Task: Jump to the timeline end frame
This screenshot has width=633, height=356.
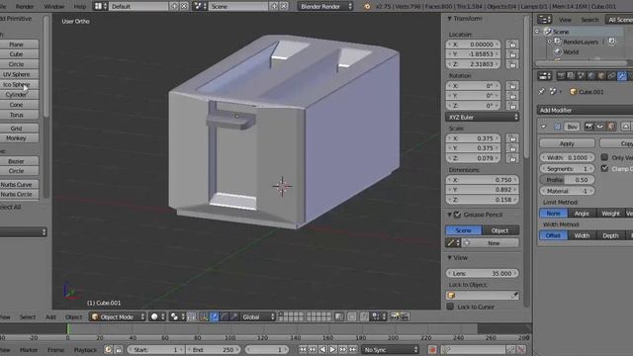Action: coord(353,349)
